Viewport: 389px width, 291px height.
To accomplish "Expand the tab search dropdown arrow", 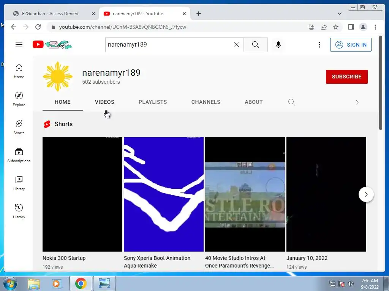I will (339, 14).
